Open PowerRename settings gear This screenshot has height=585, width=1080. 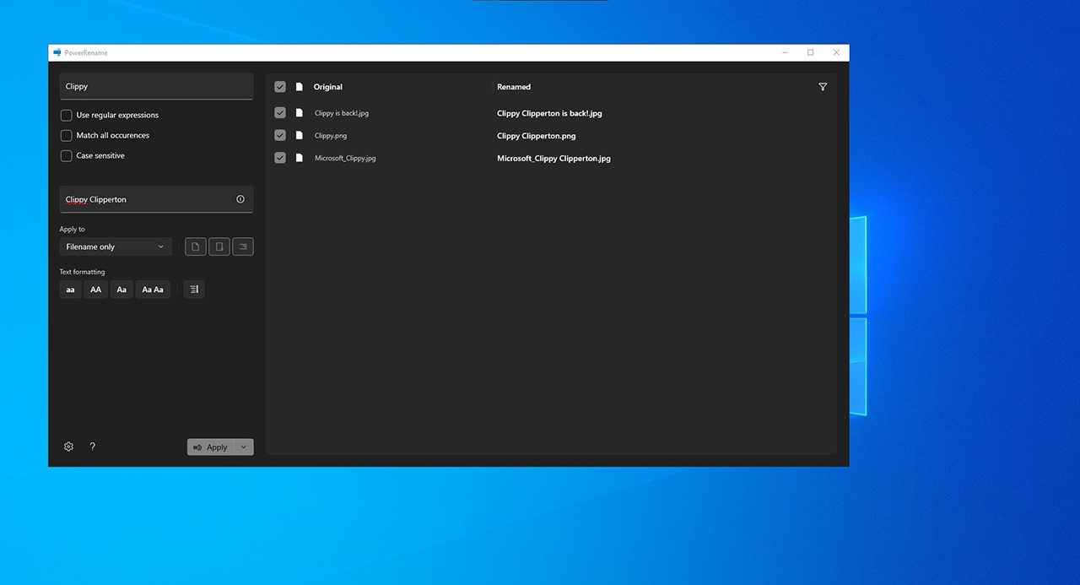(x=69, y=447)
